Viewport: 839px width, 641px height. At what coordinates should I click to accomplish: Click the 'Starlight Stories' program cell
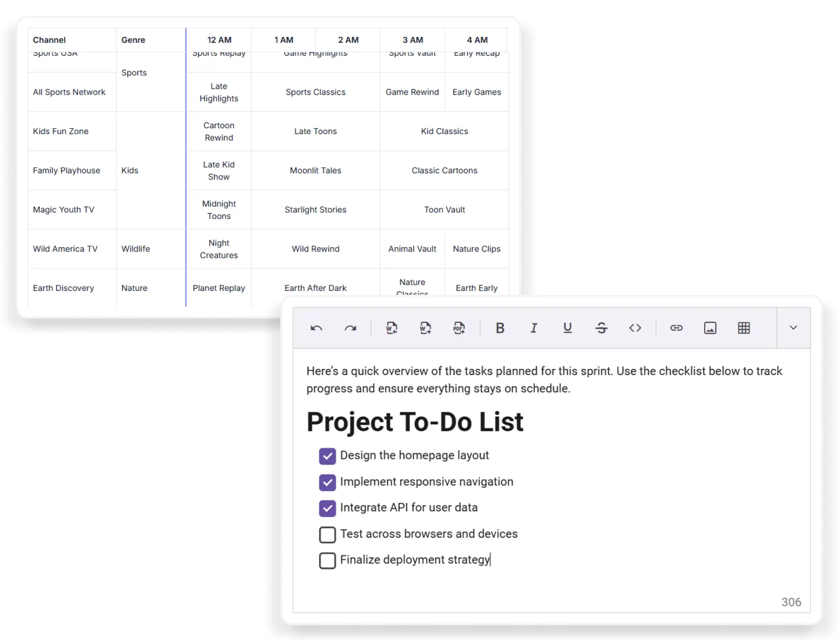pyautogui.click(x=316, y=210)
